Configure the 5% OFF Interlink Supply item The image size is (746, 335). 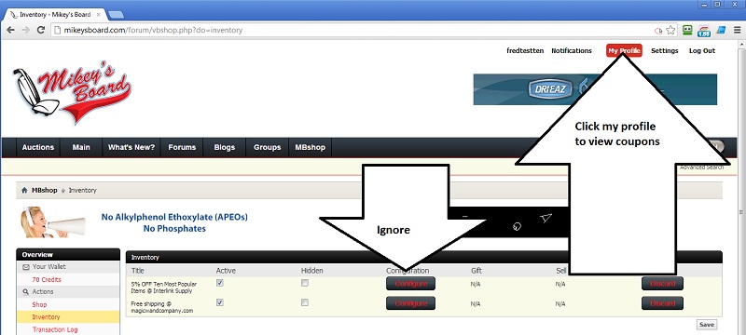(x=410, y=284)
